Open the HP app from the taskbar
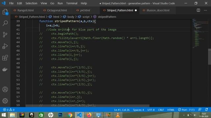This screenshot has width=211, height=118. tap(50, 115)
